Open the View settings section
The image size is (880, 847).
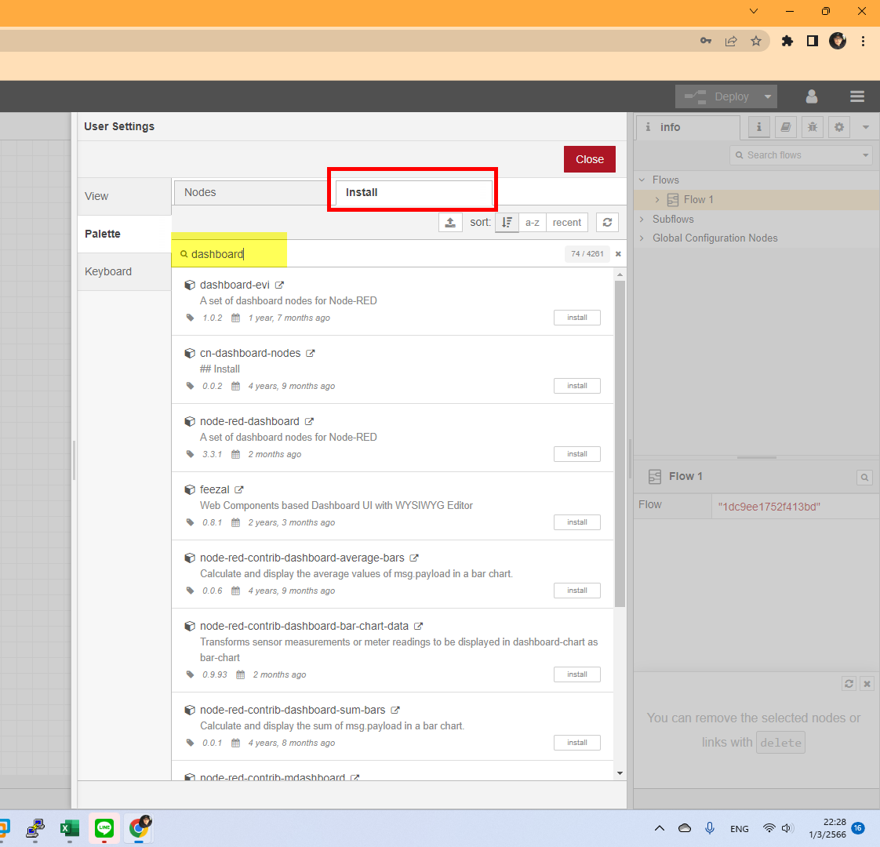(x=124, y=196)
